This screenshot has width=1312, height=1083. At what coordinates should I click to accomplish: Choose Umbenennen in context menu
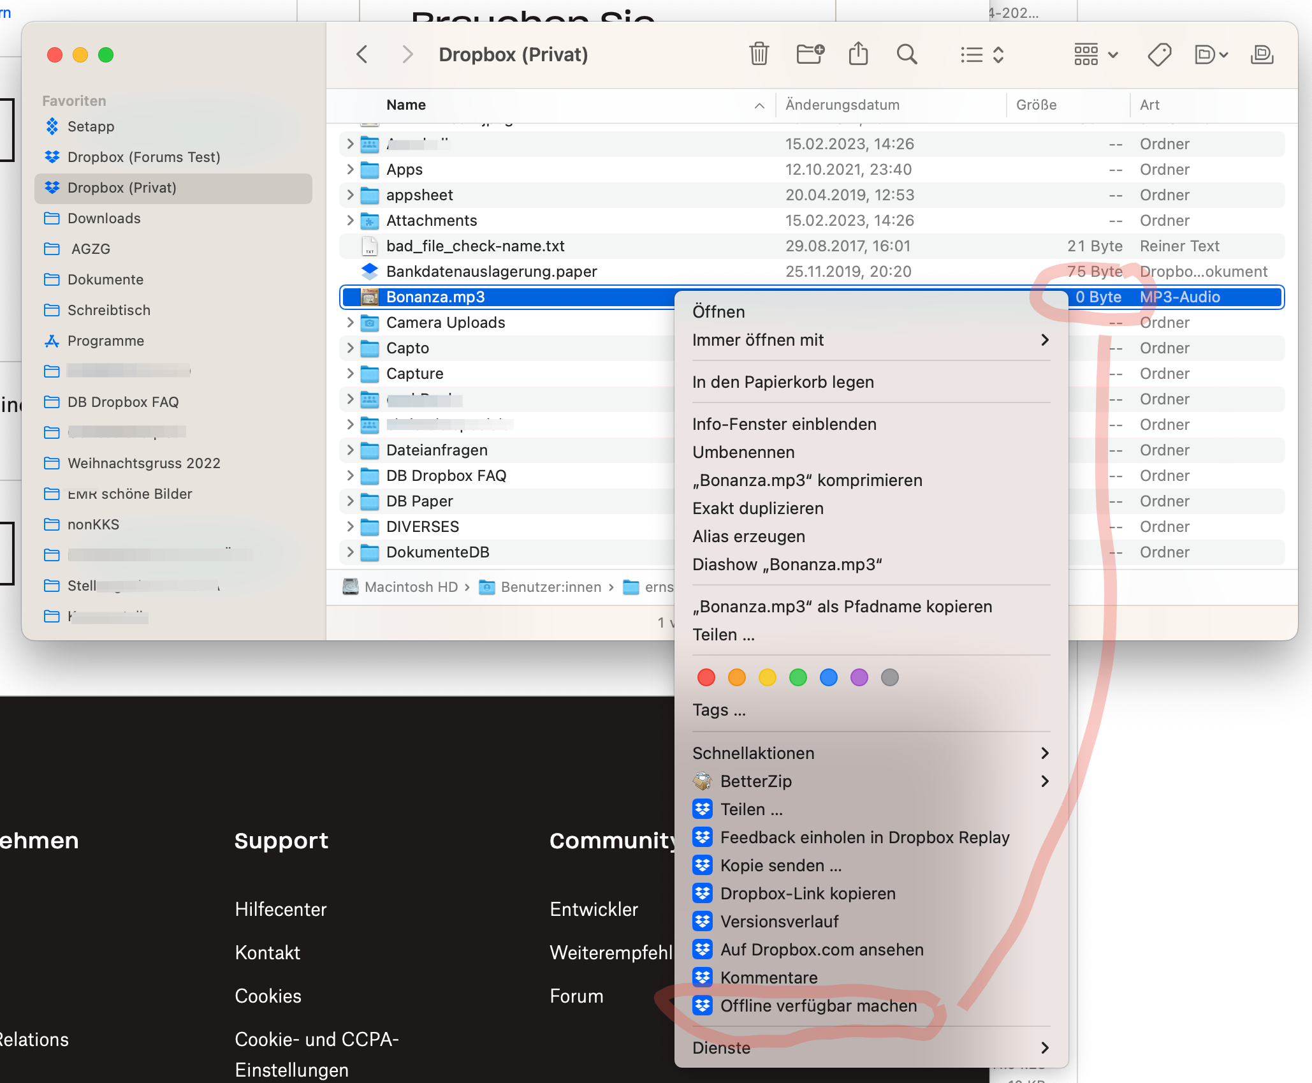pyautogui.click(x=871, y=452)
